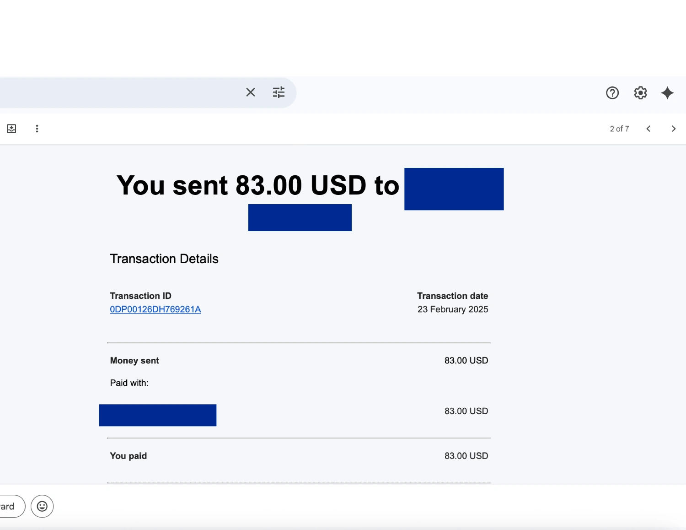Click the redacted recipient name box
Image resolution: width=686 pixels, height=530 pixels.
pos(453,189)
